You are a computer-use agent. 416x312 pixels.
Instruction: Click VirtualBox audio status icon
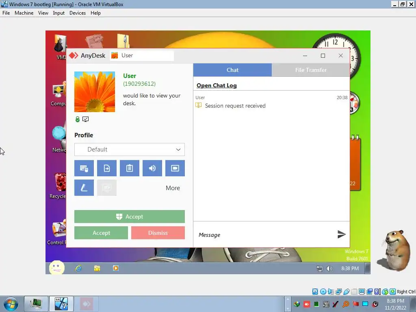tap(331, 292)
